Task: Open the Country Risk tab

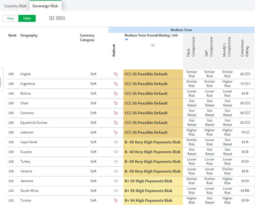Action: pos(15,6)
